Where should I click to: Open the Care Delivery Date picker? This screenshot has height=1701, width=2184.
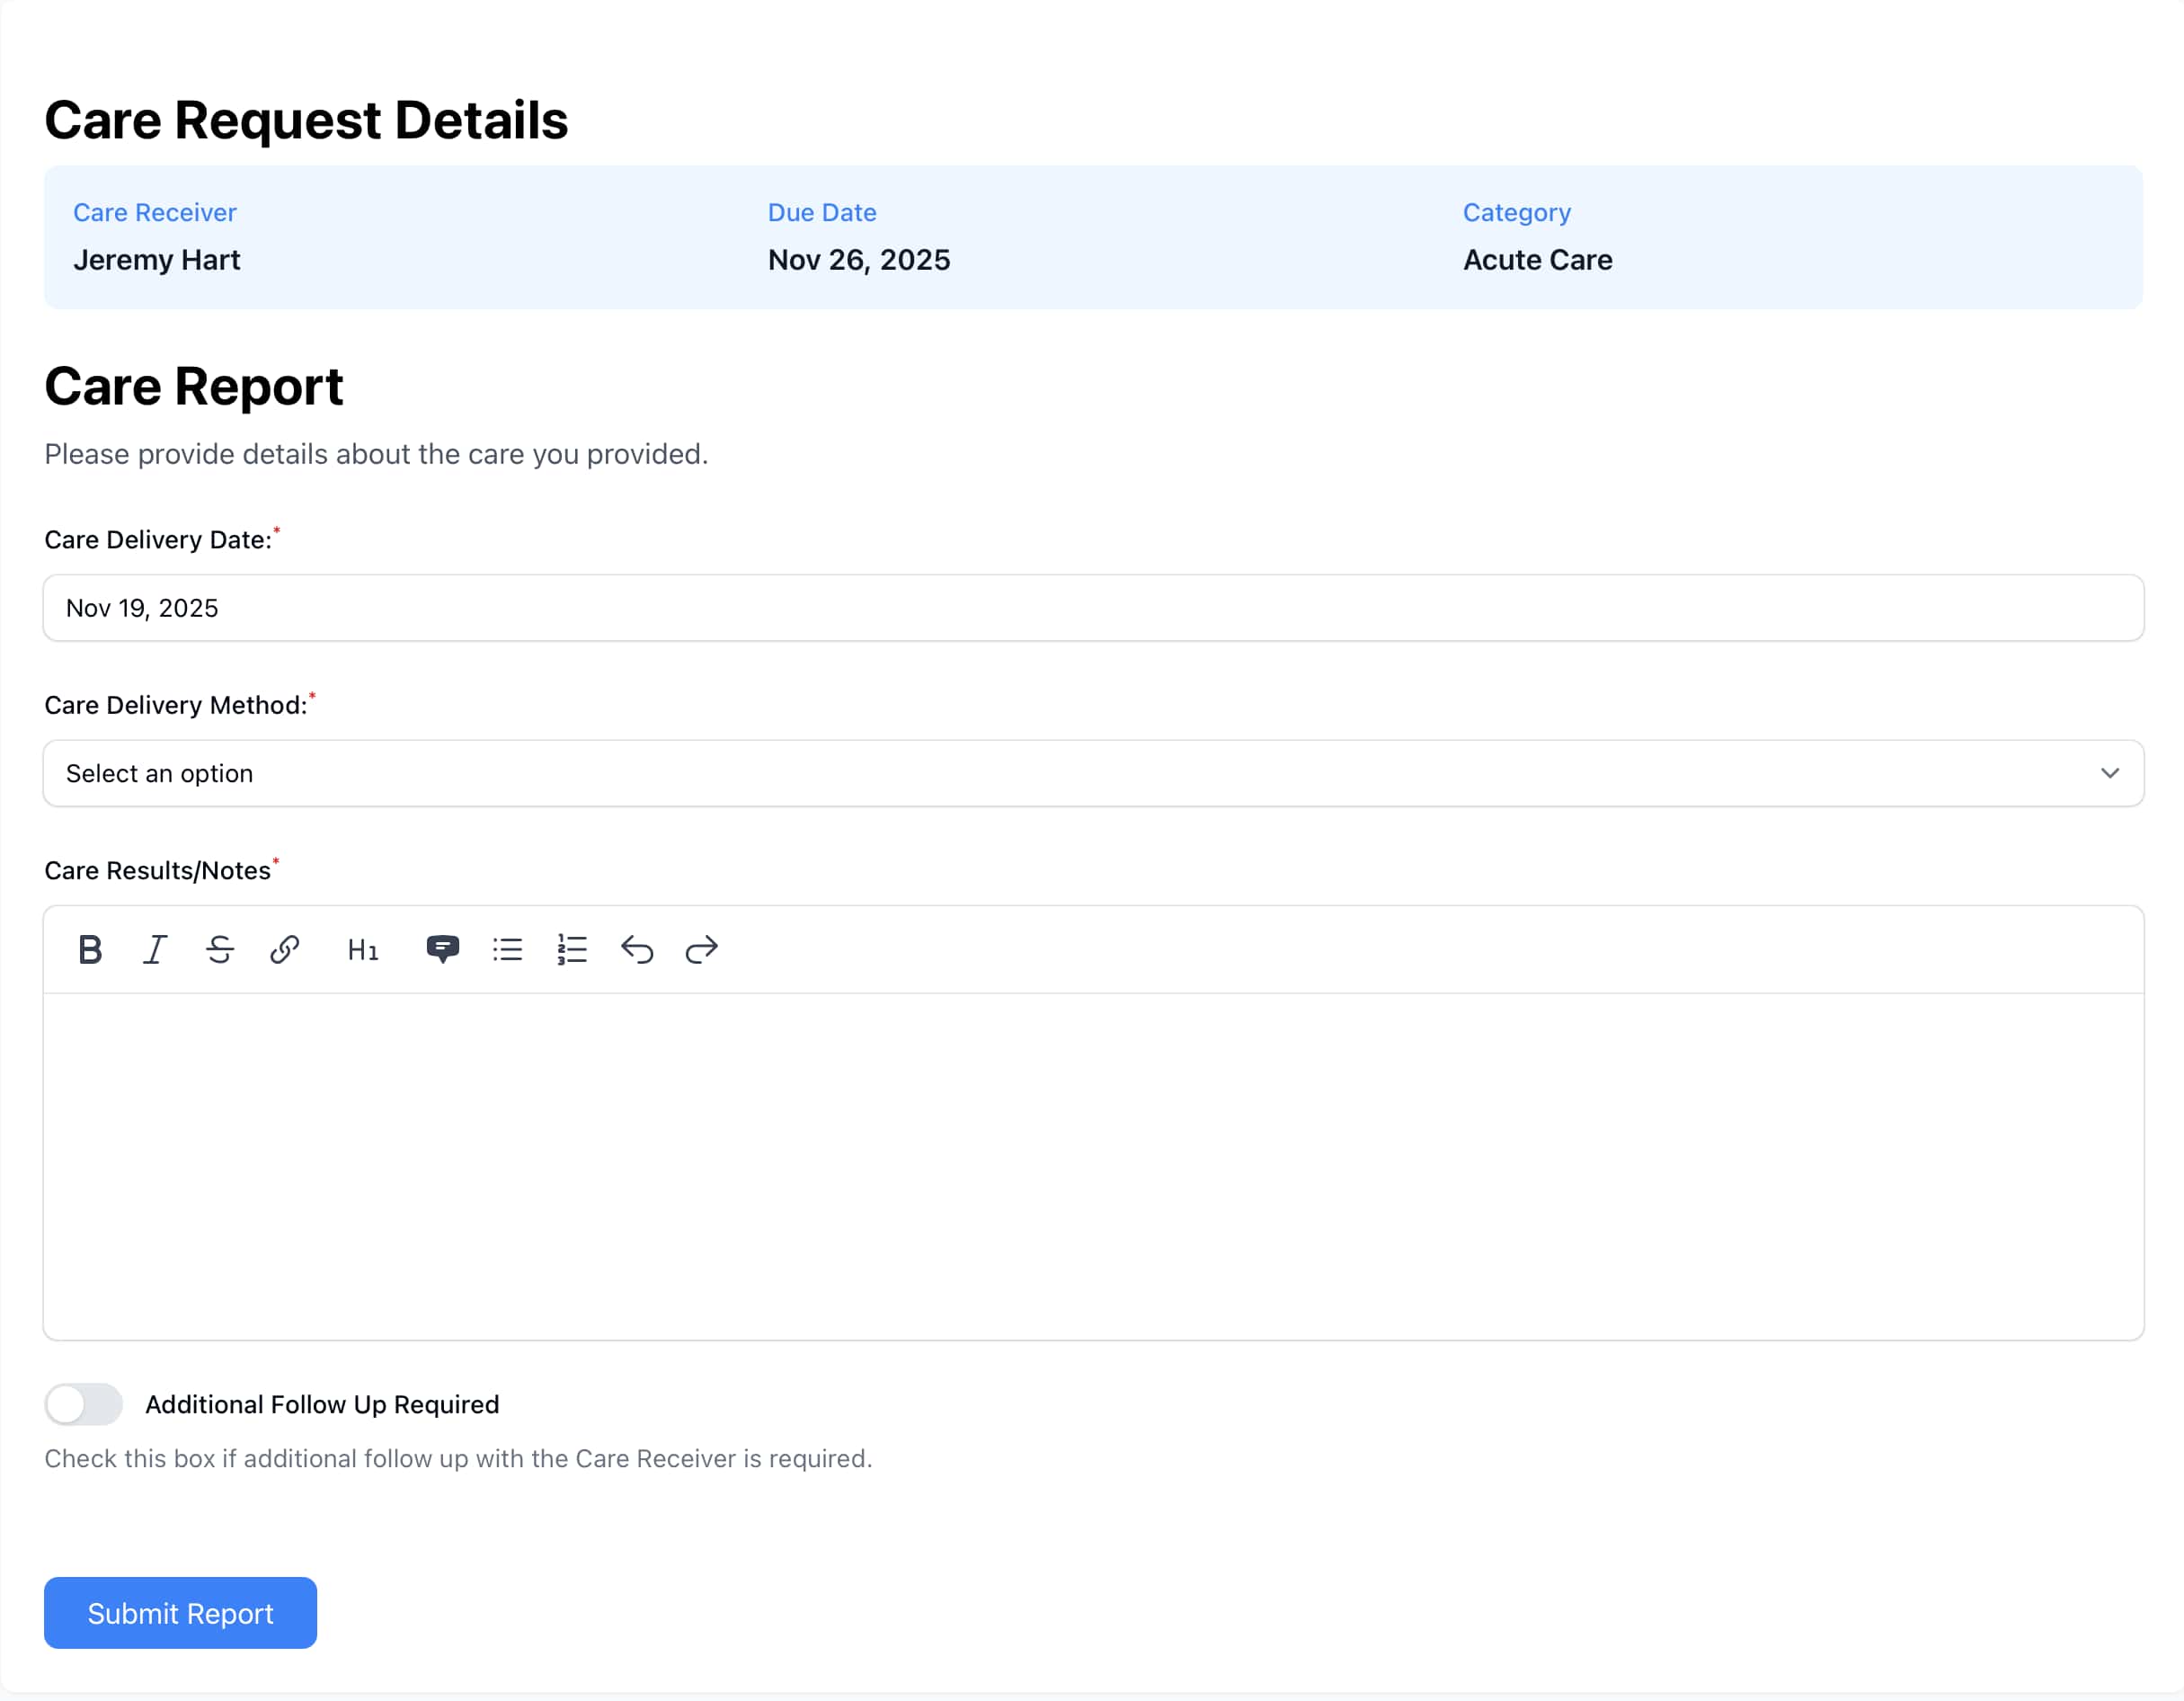pyautogui.click(x=1092, y=608)
